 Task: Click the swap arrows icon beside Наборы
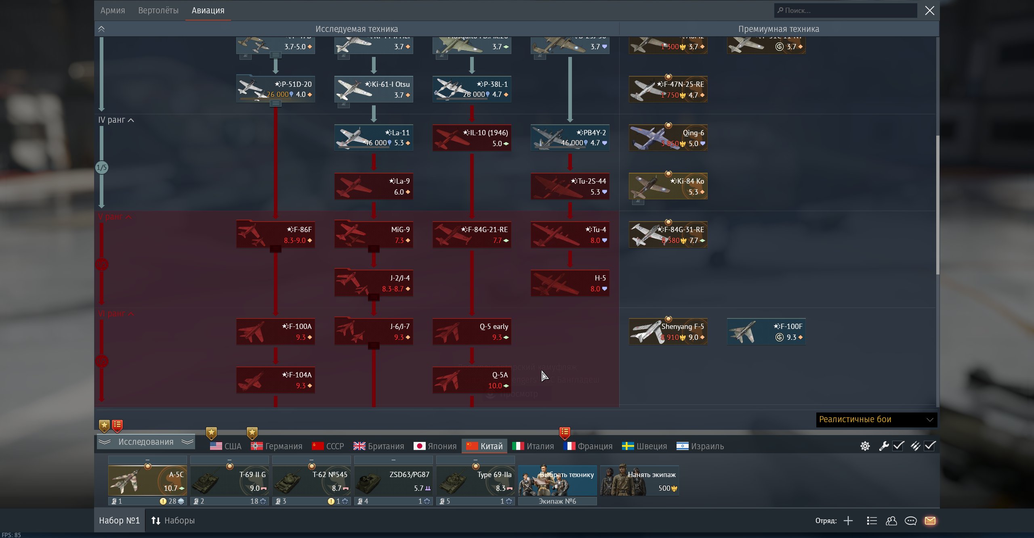tap(156, 521)
